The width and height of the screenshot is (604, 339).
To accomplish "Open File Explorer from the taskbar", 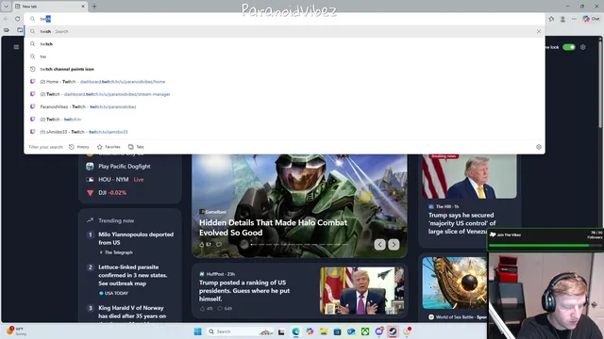I will click(324, 331).
